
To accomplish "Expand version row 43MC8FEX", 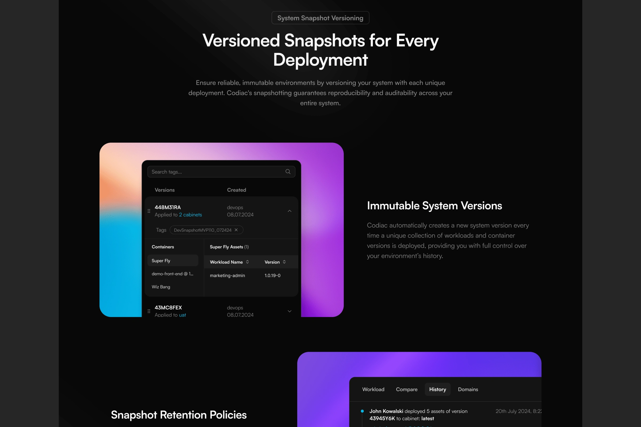I will (290, 311).
